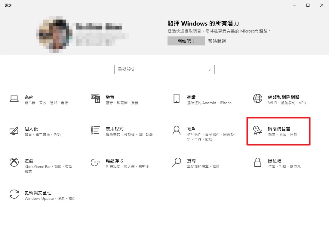Viewport: 329px width, 226px height.
Task: Click the 開始吧！ button
Action: coord(186,41)
